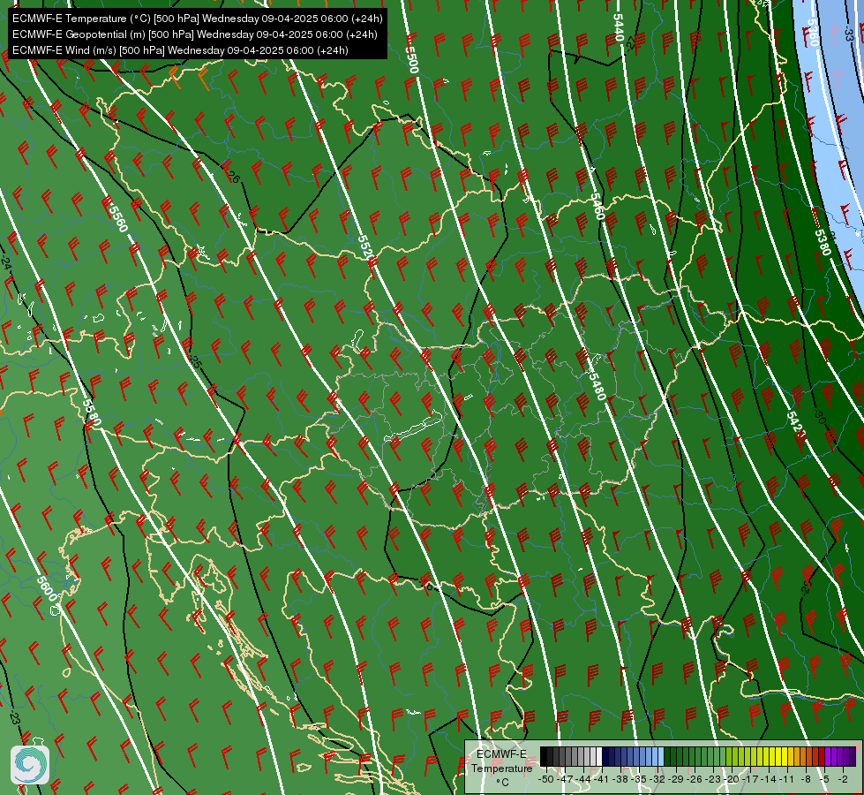The height and width of the screenshot is (795, 864).
Task: Click the 5480 geopotential contour label
Action: point(597,386)
